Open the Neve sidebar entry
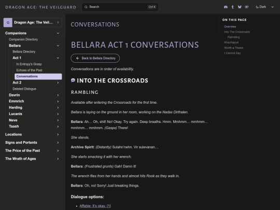Viewport: 280px width, 210px height. coord(13,120)
